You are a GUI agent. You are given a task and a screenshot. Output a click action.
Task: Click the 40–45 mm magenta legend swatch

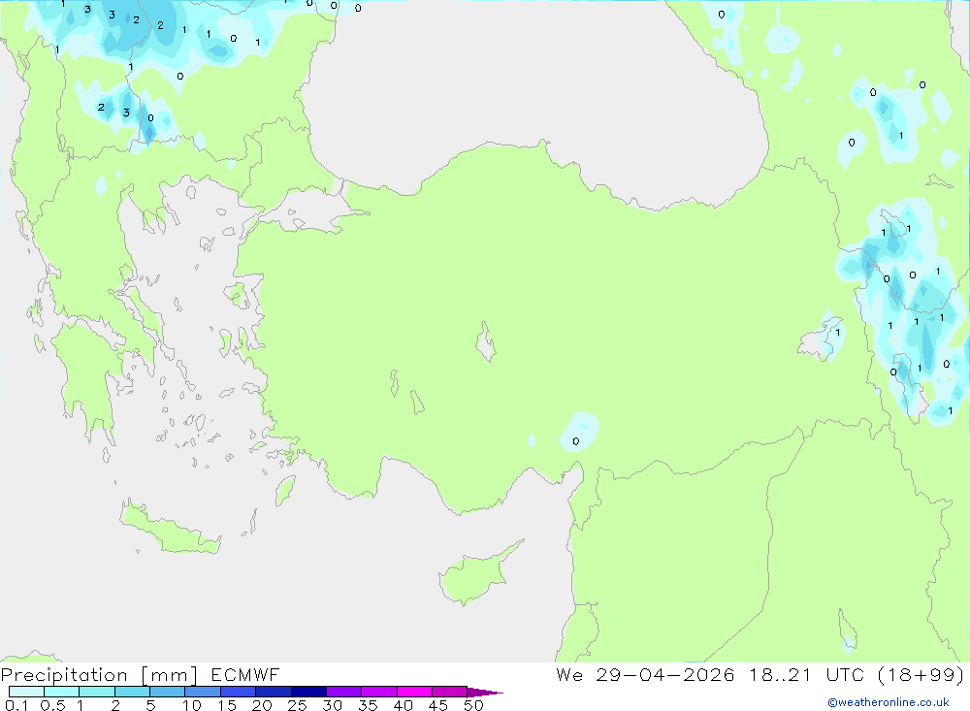[x=414, y=692]
